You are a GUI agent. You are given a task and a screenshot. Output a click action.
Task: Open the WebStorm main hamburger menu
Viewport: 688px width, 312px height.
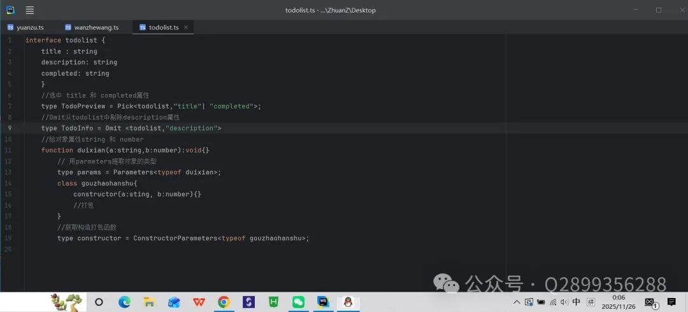pyautogui.click(x=30, y=10)
